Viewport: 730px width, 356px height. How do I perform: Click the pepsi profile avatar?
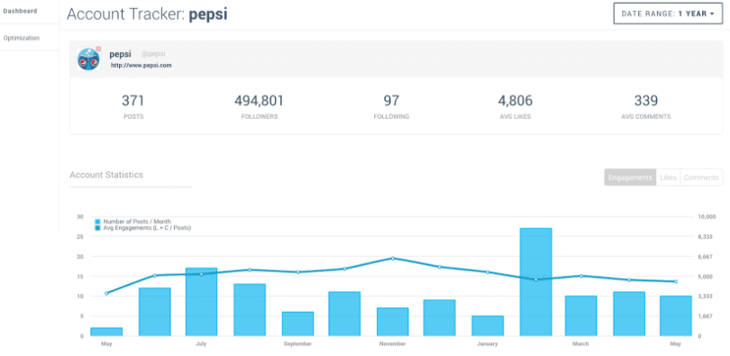point(88,59)
